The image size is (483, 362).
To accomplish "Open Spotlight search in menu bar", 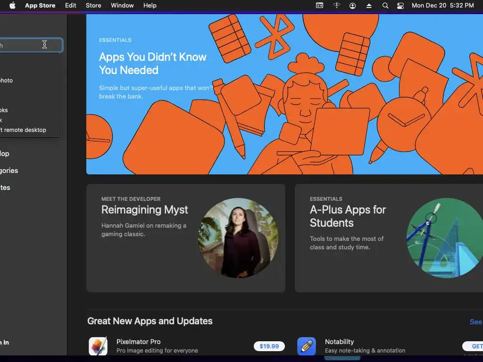I will pyautogui.click(x=385, y=6).
